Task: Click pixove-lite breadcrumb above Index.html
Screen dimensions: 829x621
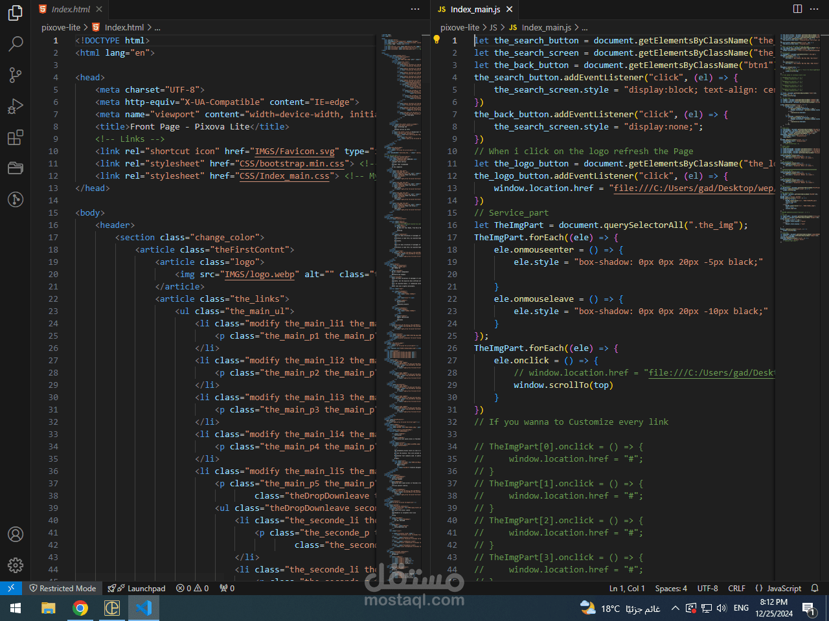Action: tap(61, 27)
